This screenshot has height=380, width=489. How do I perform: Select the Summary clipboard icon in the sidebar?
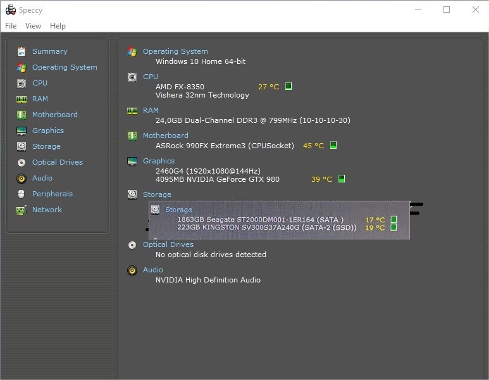[22, 51]
